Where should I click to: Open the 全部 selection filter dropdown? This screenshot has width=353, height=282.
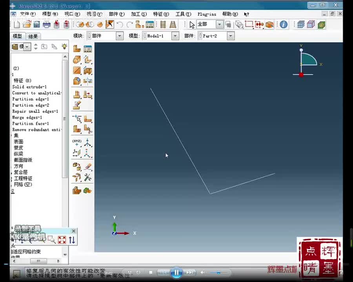(x=219, y=24)
